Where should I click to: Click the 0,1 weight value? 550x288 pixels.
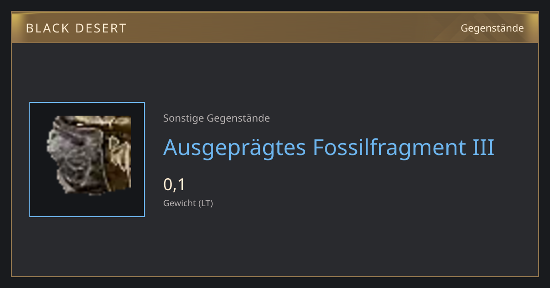coord(174,185)
